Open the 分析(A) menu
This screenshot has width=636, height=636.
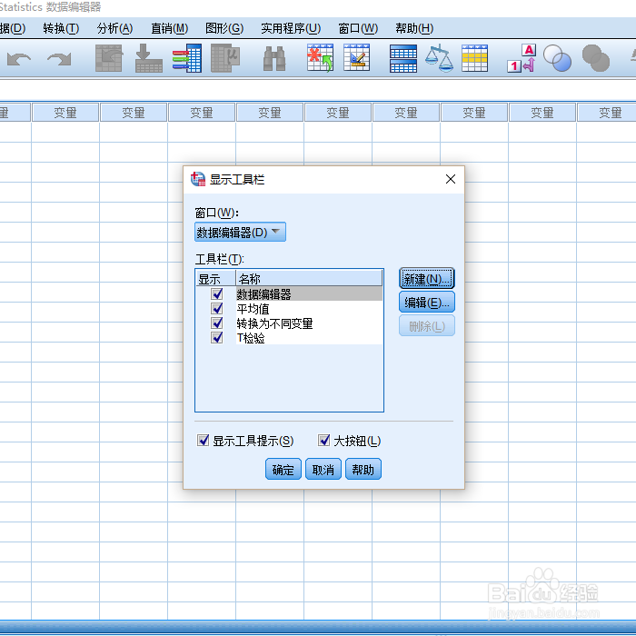point(114,28)
